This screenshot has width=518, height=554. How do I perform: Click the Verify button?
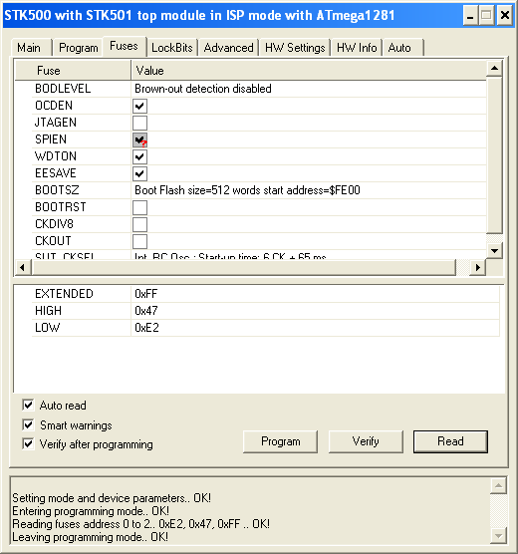[x=366, y=441]
